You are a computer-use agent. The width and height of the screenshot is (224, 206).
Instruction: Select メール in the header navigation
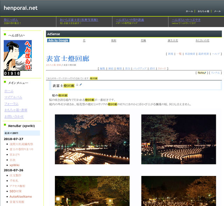[x=217, y=11]
